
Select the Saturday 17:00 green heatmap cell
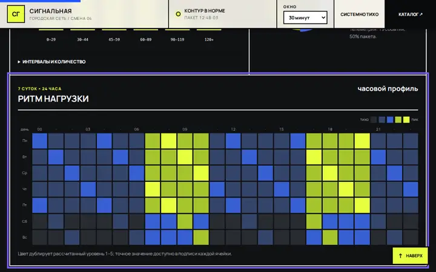(314, 221)
